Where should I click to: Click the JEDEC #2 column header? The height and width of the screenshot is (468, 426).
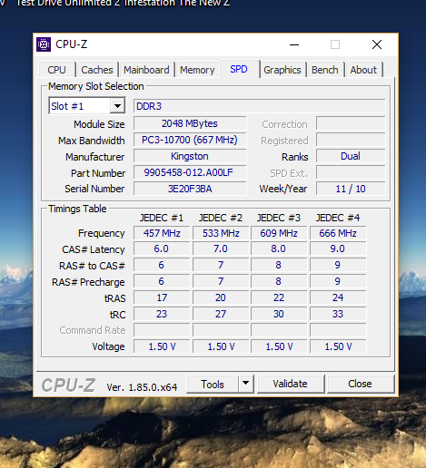pos(221,218)
